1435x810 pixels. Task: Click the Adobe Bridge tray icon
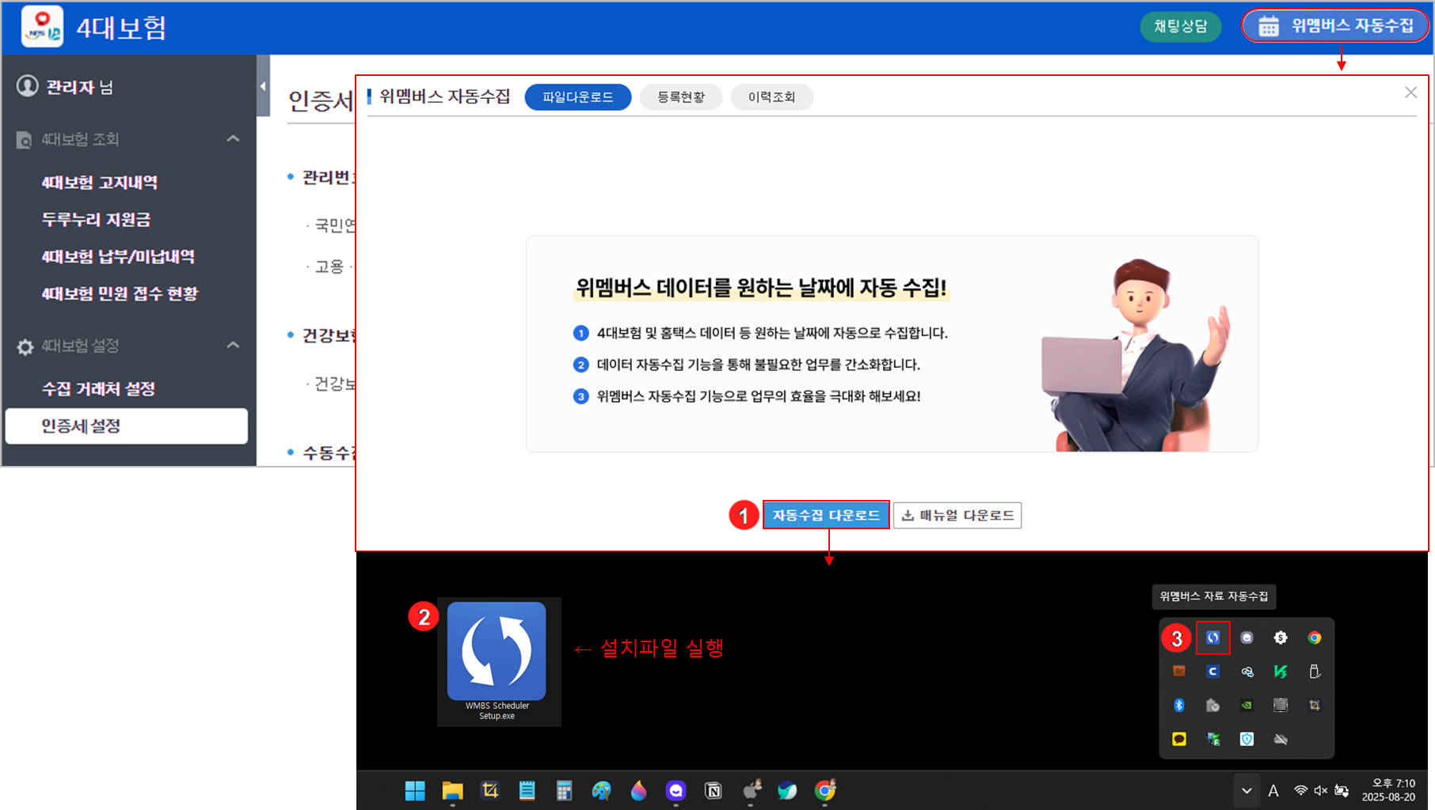pyautogui.click(x=1178, y=672)
